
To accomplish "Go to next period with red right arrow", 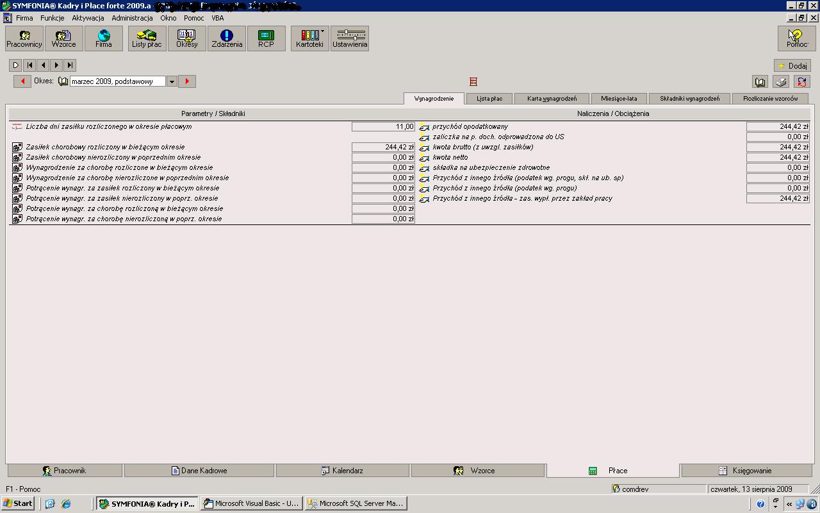I will point(187,81).
